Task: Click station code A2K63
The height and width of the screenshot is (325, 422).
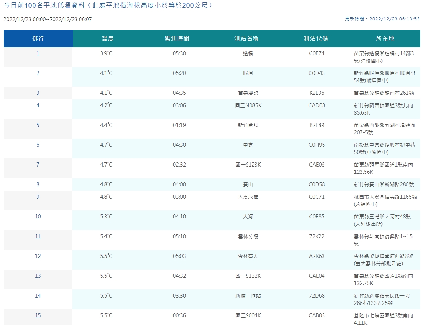Action: [317, 256]
